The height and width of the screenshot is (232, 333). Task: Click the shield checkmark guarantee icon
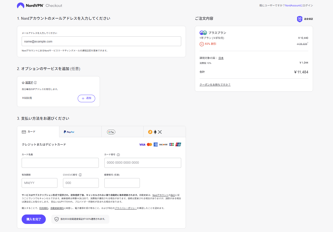(x=56, y=219)
